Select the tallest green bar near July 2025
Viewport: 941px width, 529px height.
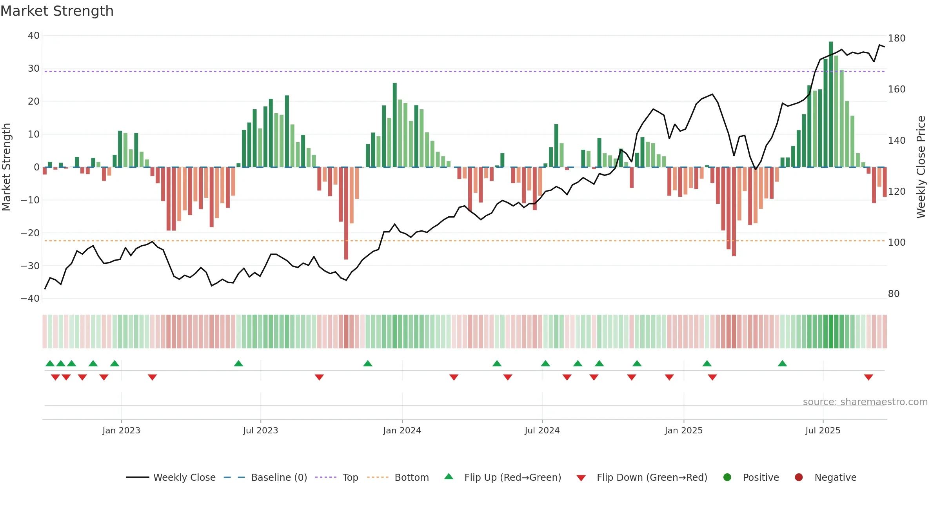coord(831,104)
